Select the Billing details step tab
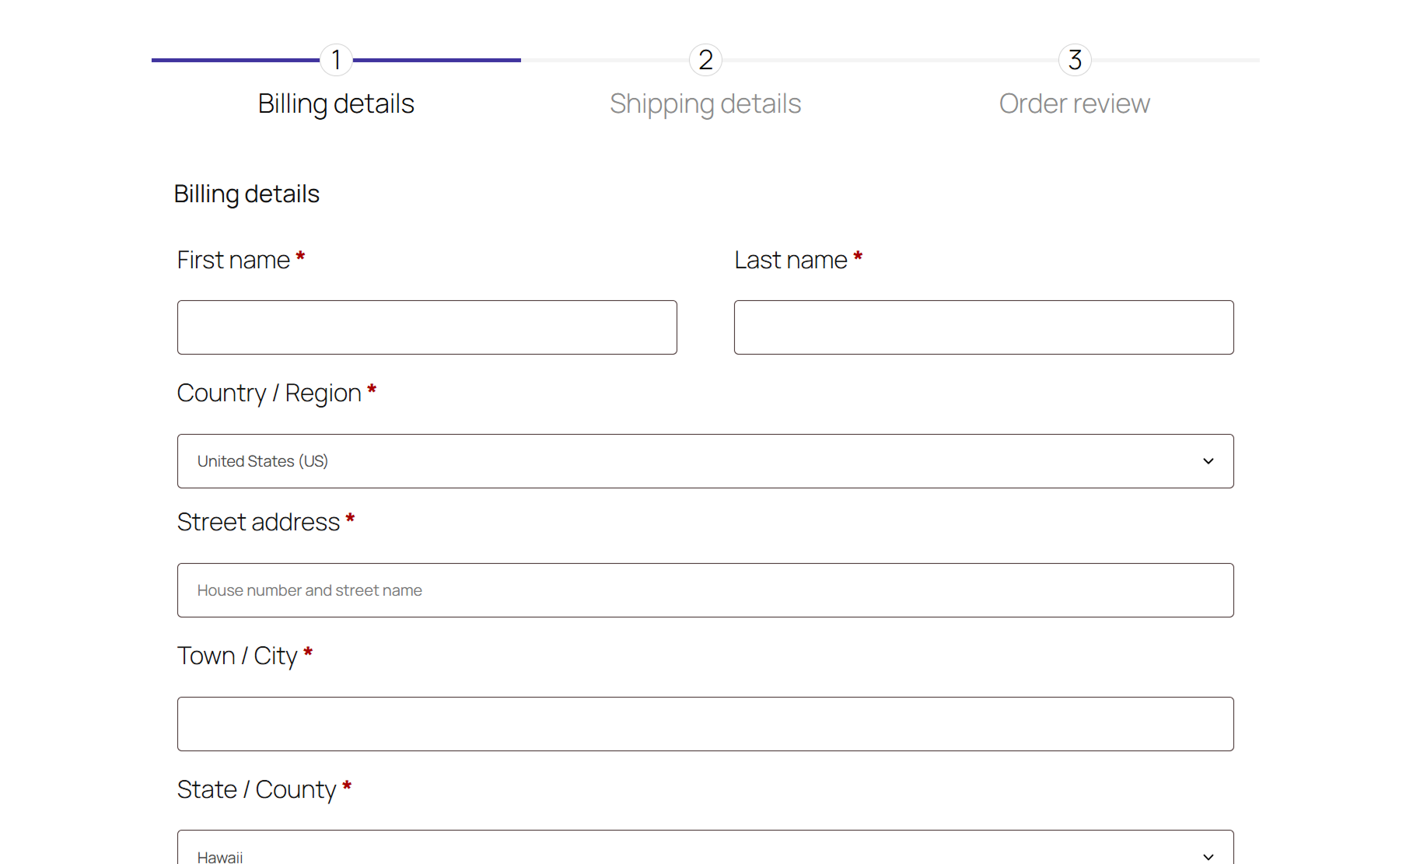The height and width of the screenshot is (864, 1406). pyautogui.click(x=336, y=103)
